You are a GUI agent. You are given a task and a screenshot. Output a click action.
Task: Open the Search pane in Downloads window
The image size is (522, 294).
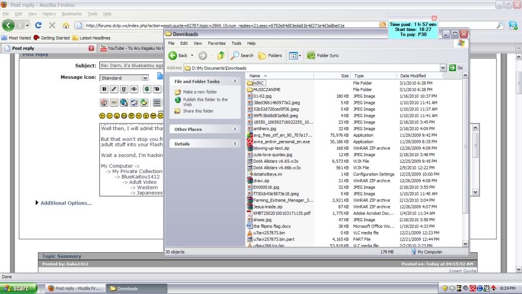pyautogui.click(x=242, y=55)
